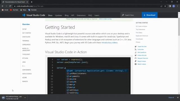The width and height of the screenshot is (180, 101).
Task: Open YouTube bookmark
Action: [14, 10]
